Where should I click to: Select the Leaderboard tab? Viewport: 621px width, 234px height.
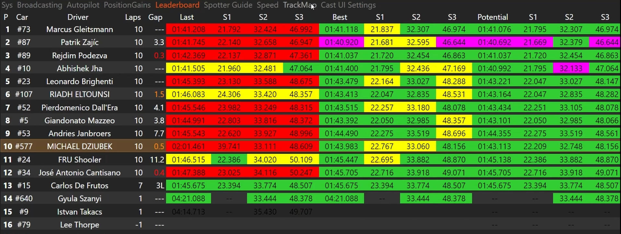pyautogui.click(x=177, y=5)
